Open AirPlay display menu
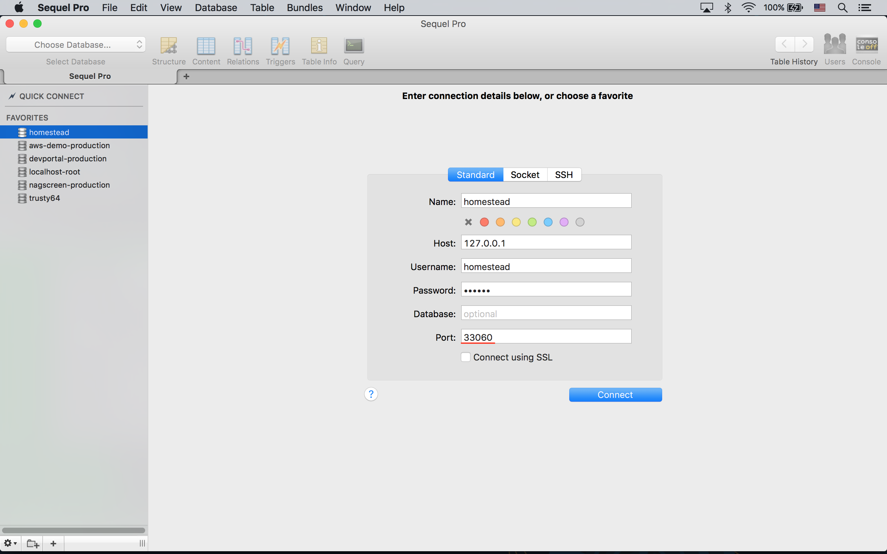 click(706, 8)
